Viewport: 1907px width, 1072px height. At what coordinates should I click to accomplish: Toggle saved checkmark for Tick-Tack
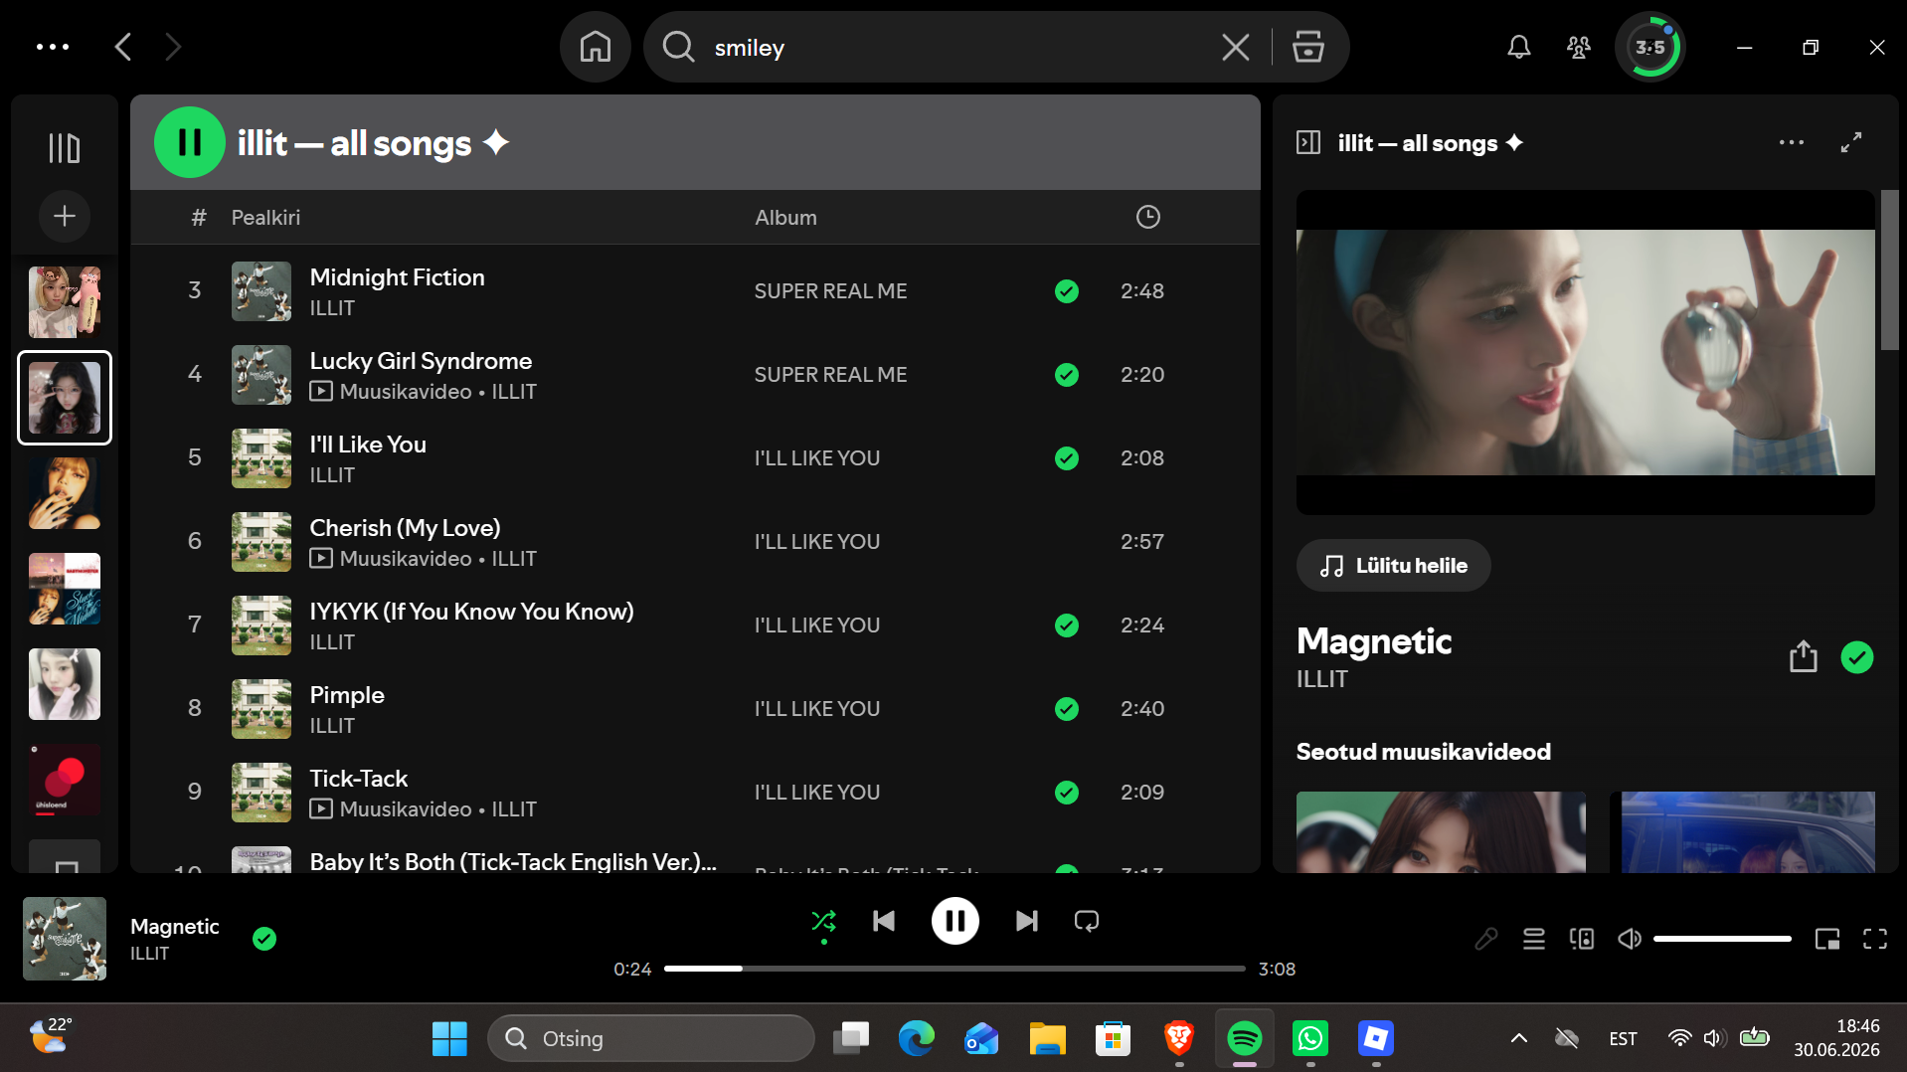click(x=1066, y=793)
